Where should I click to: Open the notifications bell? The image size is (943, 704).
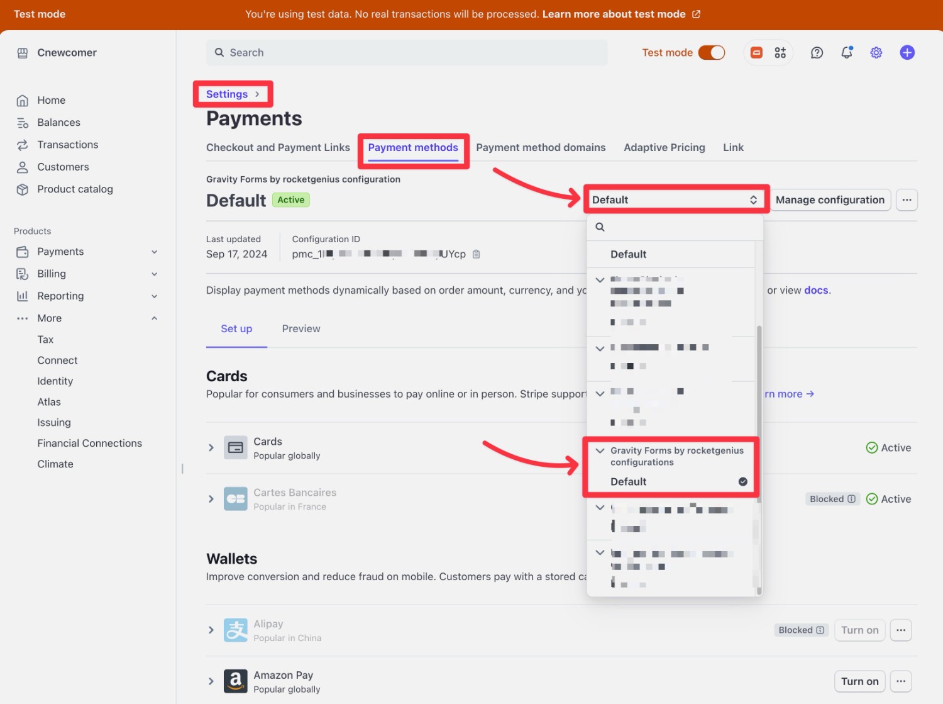[847, 53]
